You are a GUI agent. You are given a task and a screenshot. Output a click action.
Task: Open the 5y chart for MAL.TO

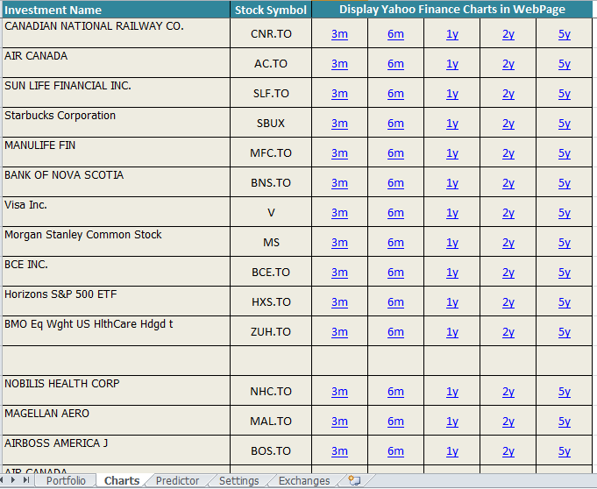click(565, 422)
